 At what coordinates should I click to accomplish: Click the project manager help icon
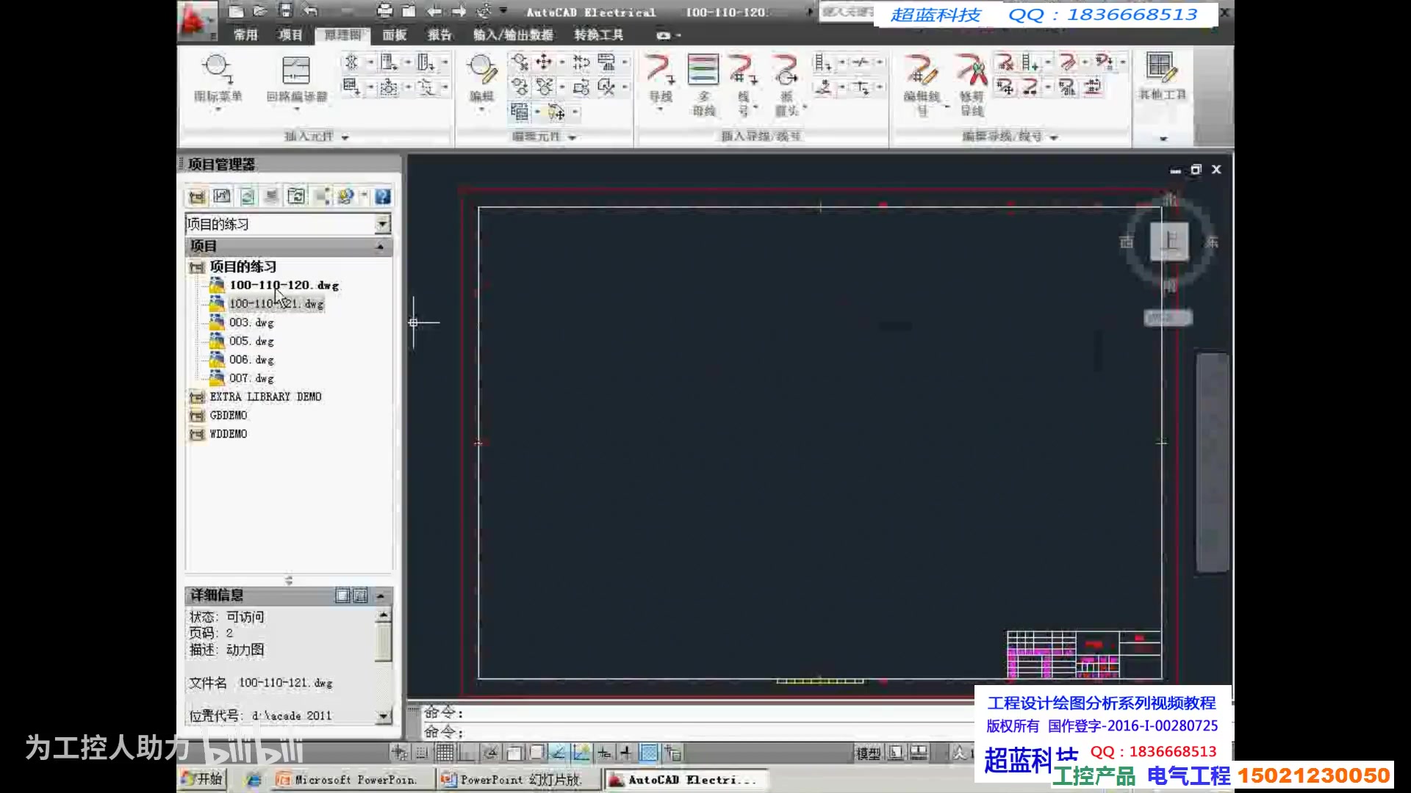tap(382, 196)
